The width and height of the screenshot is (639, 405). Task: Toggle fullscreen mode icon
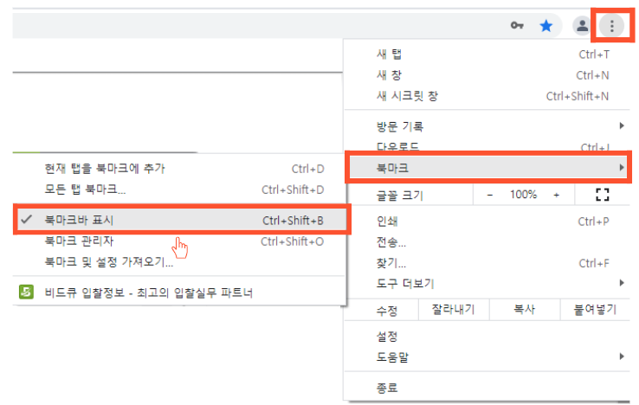pyautogui.click(x=603, y=195)
